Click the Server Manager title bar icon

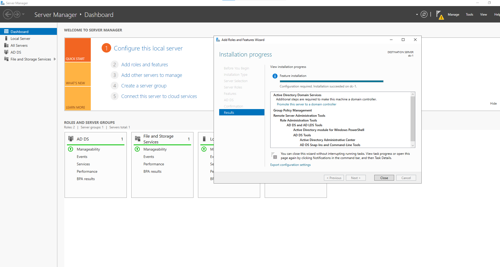pos(3,3)
